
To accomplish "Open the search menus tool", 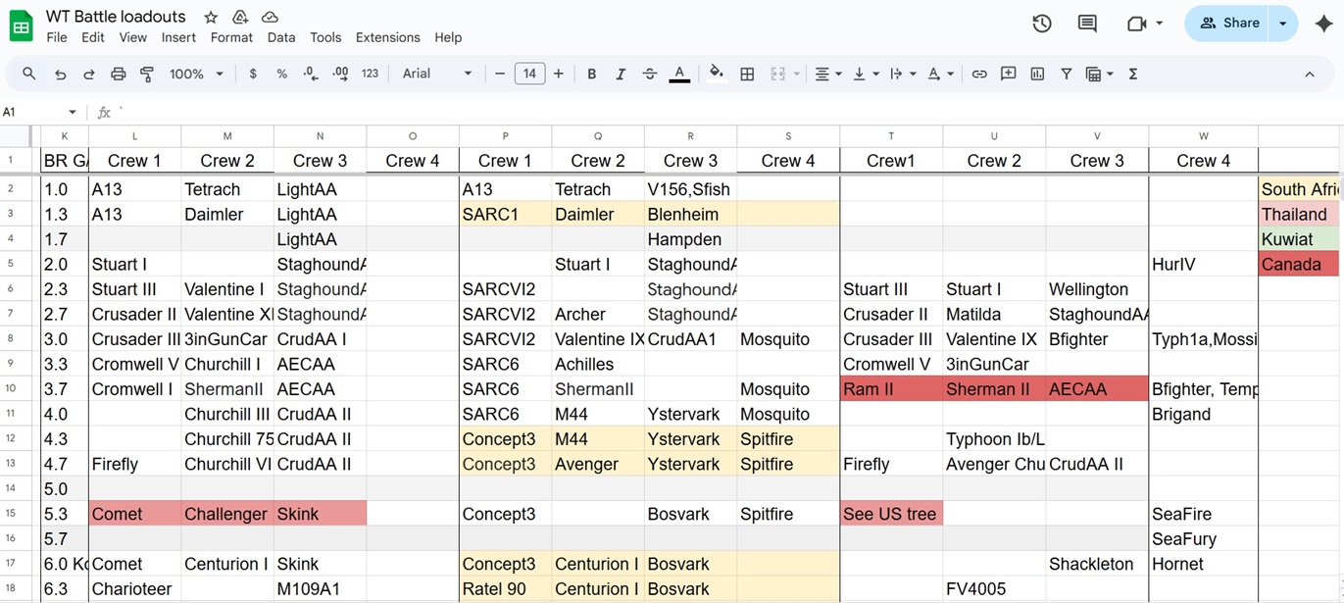I will (x=29, y=74).
